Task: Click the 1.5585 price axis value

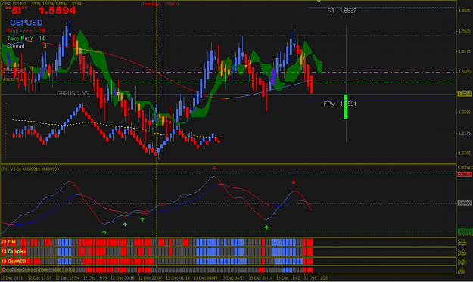Action: pos(465,112)
